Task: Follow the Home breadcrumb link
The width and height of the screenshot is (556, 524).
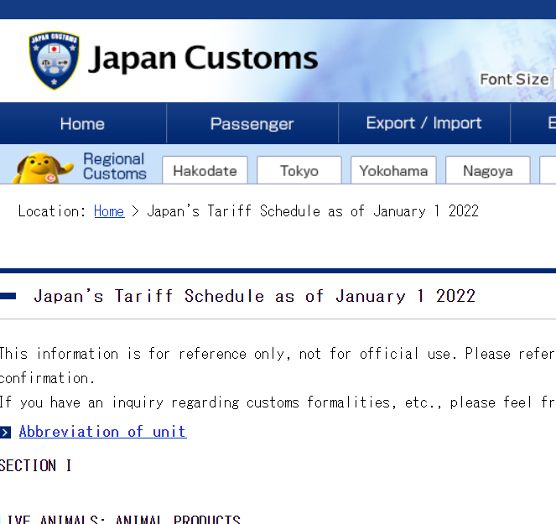Action: [109, 211]
